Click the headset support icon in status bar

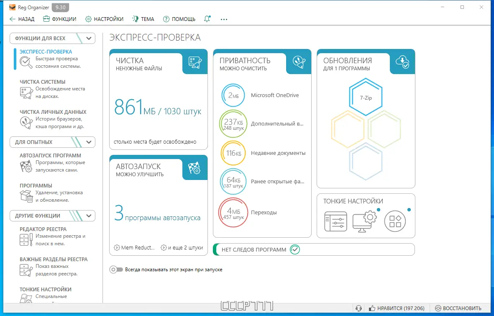click(358, 308)
